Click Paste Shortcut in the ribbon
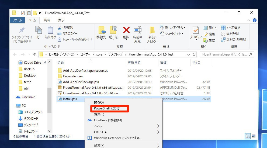Image resolution: width=267 pixels, height=148 pixels. point(75,40)
